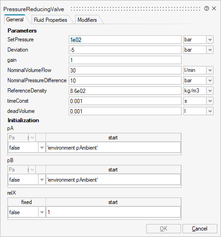221x237 pixels.
Task: Open the Fluid Properties tab
Action: click(51, 20)
